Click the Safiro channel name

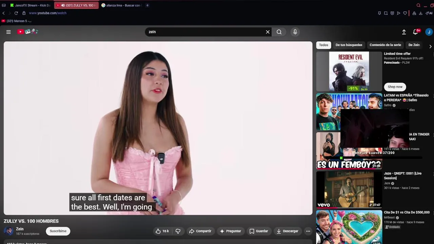click(x=388, y=105)
